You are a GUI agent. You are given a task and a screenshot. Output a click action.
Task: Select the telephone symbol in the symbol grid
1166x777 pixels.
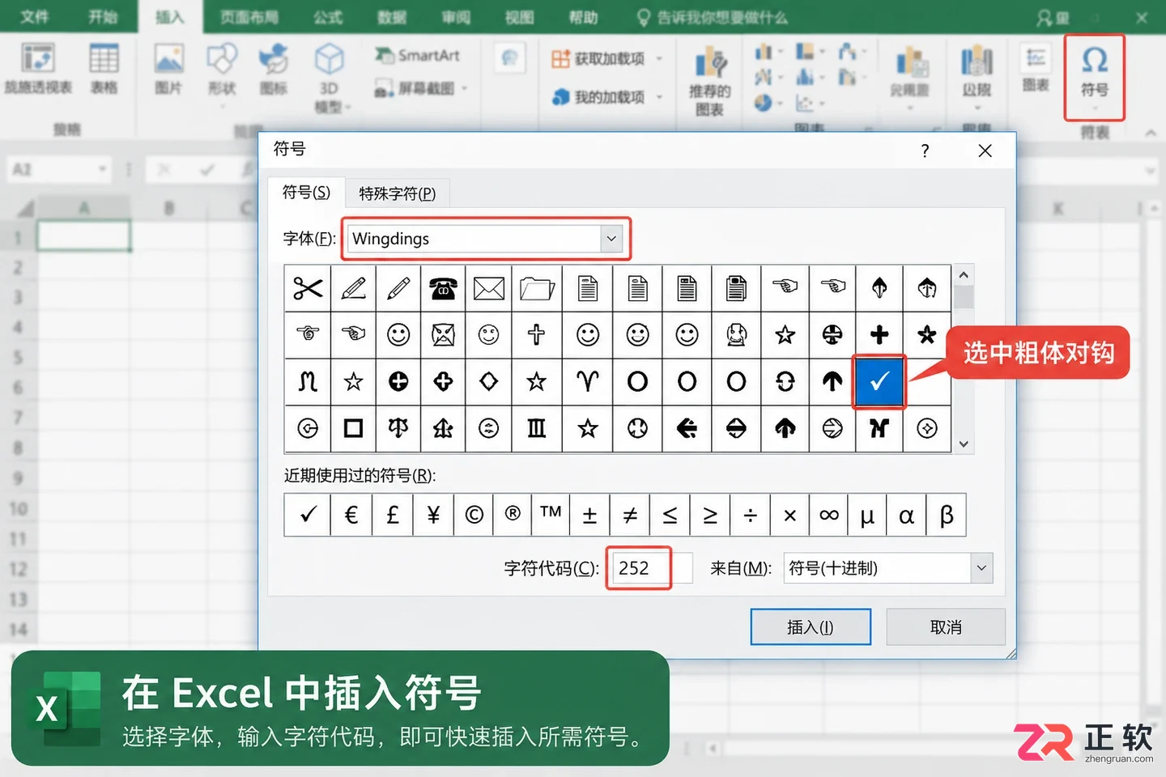(x=443, y=288)
